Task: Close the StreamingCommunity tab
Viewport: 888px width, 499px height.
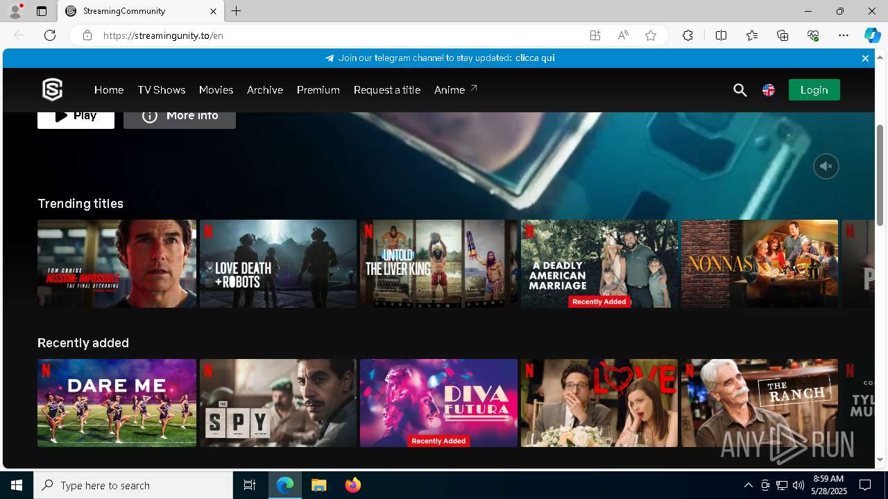Action: pyautogui.click(x=213, y=11)
